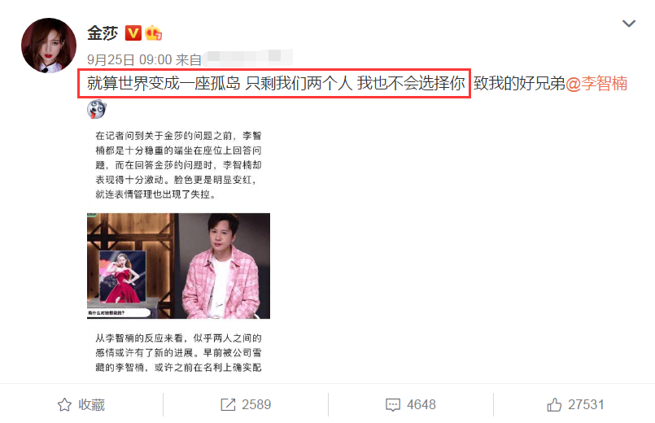
Task: Expand the post options chevron menu
Action: pyautogui.click(x=629, y=24)
